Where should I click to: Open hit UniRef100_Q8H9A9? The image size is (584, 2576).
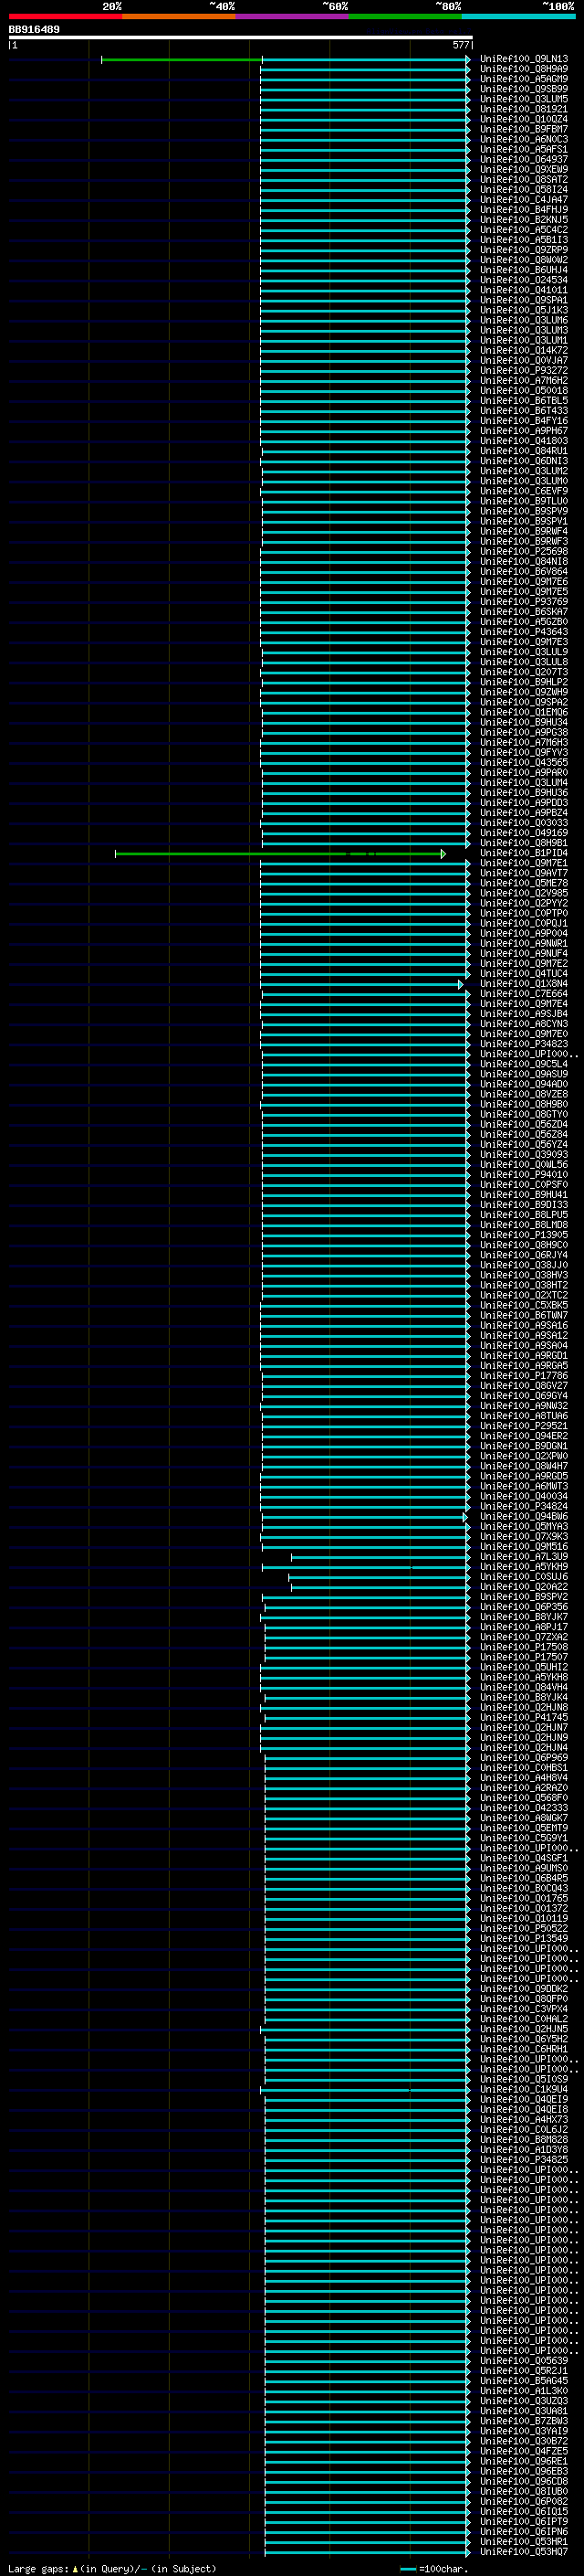(x=524, y=69)
